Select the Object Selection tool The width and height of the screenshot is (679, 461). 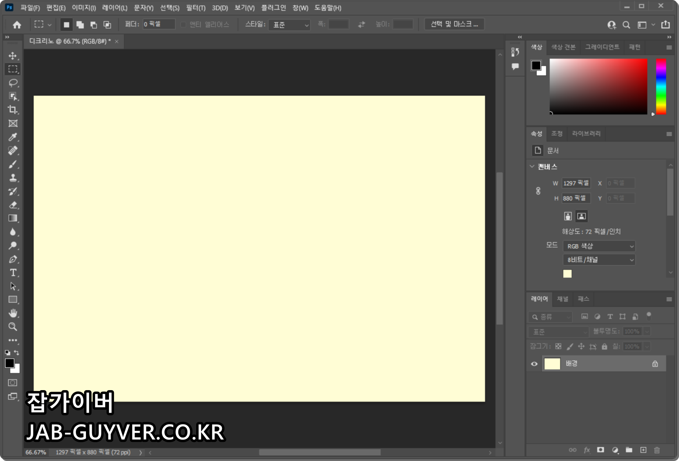pos(13,96)
